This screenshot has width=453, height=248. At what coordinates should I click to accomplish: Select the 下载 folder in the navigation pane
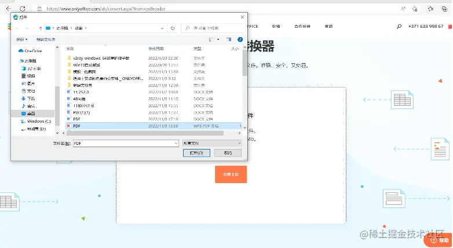[28, 99]
